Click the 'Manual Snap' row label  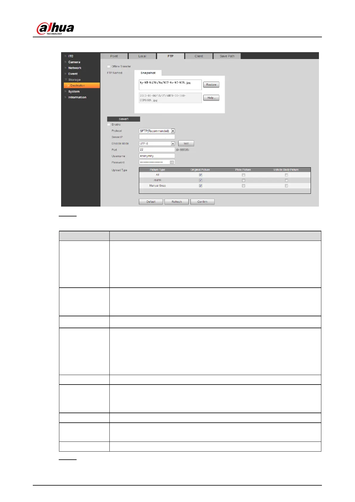point(158,186)
